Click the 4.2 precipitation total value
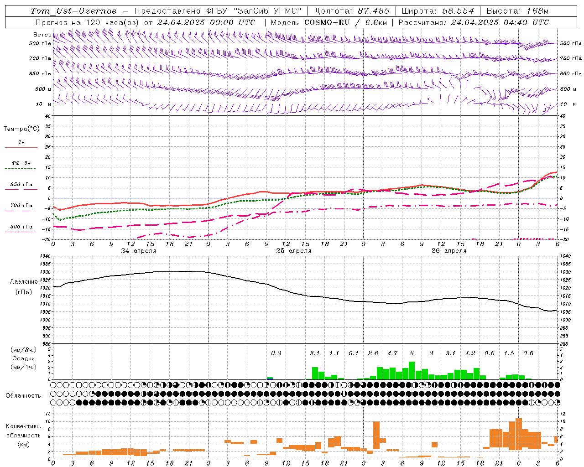The width and height of the screenshot is (584, 467). 470,353
